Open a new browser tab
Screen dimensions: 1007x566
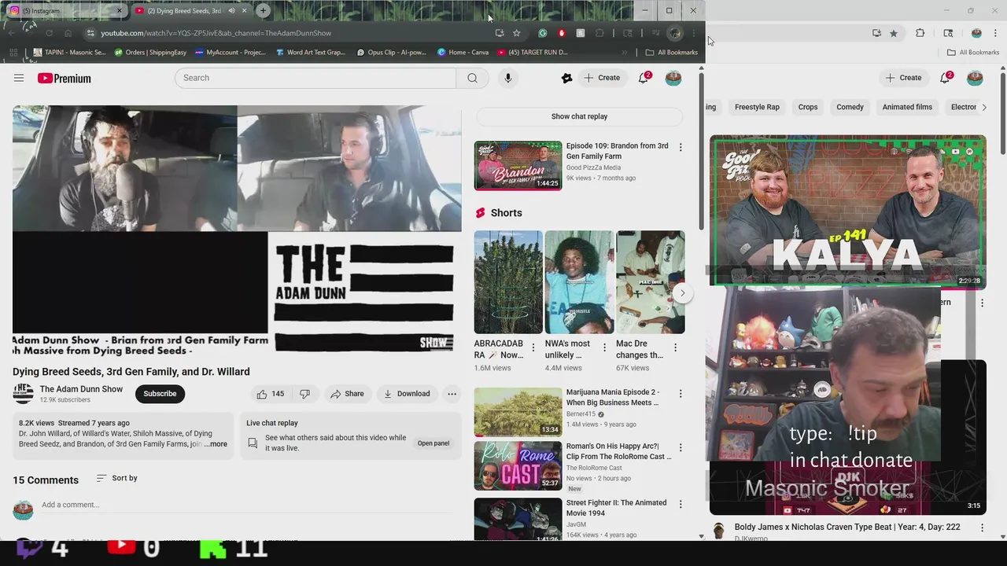[263, 11]
